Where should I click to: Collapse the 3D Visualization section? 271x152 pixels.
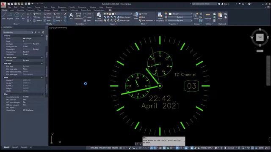click(42, 58)
